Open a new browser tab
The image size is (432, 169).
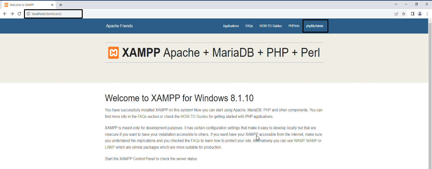pos(61,5)
